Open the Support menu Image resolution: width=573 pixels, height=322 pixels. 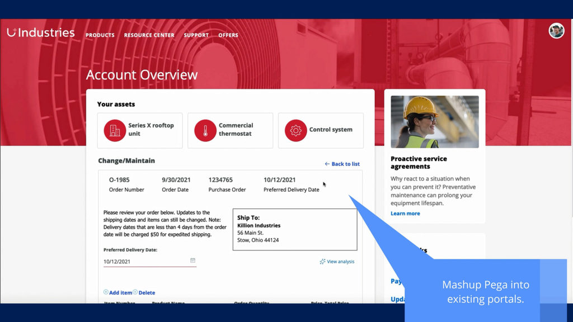pyautogui.click(x=196, y=35)
